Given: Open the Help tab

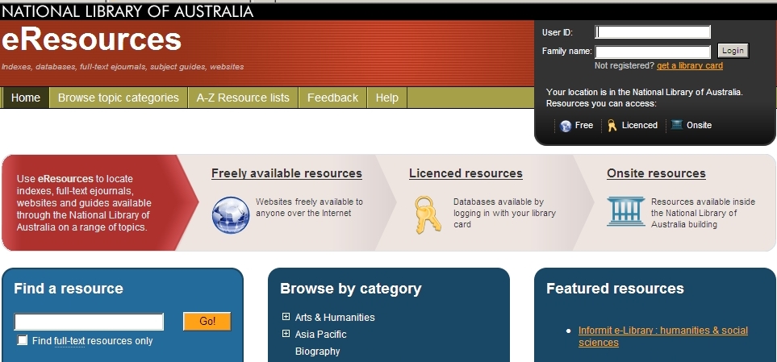Looking at the screenshot, I should click(x=387, y=98).
